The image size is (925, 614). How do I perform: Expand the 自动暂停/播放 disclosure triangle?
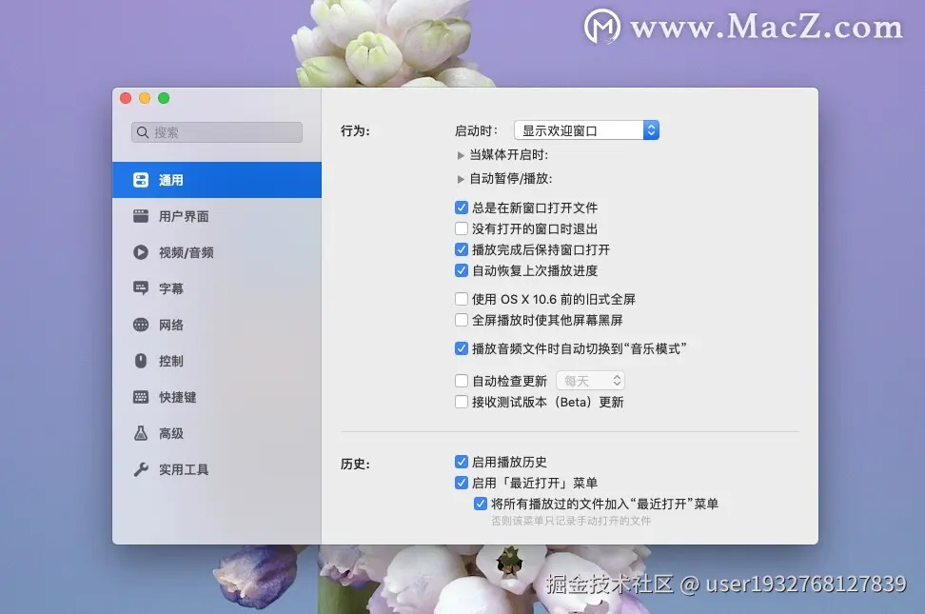point(461,179)
